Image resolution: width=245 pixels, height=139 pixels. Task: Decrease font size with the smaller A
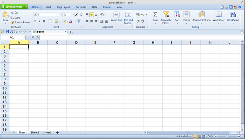[x=81, y=15]
